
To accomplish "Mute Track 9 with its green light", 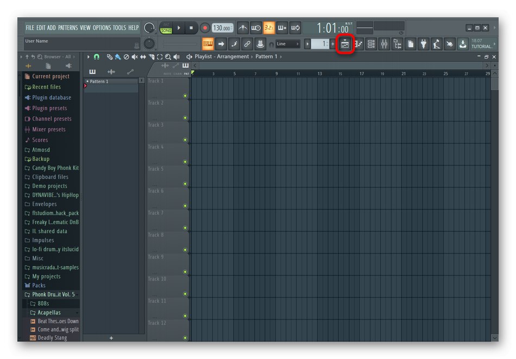I will [x=185, y=272].
